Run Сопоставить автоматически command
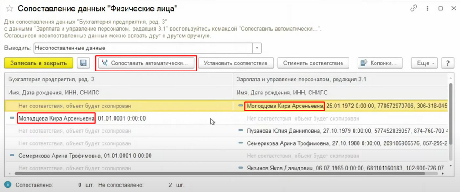This screenshot has height=192, width=460. pos(147,63)
